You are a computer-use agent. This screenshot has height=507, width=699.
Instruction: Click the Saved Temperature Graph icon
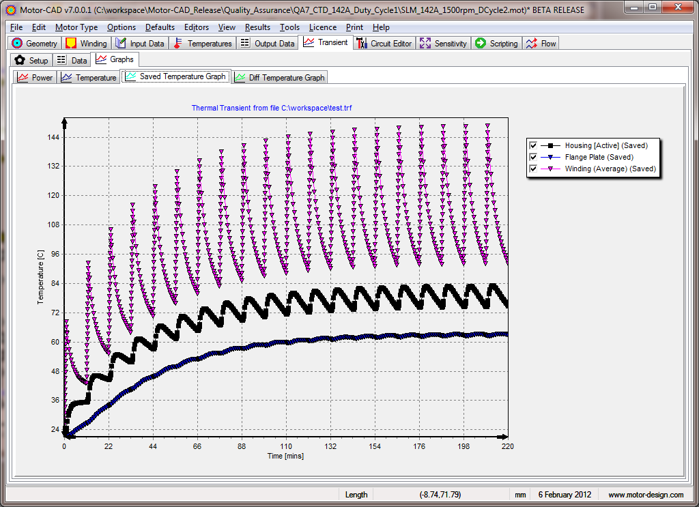(x=130, y=76)
